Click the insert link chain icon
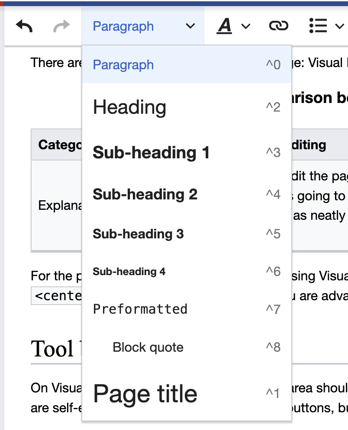The image size is (348, 430). coord(278,26)
